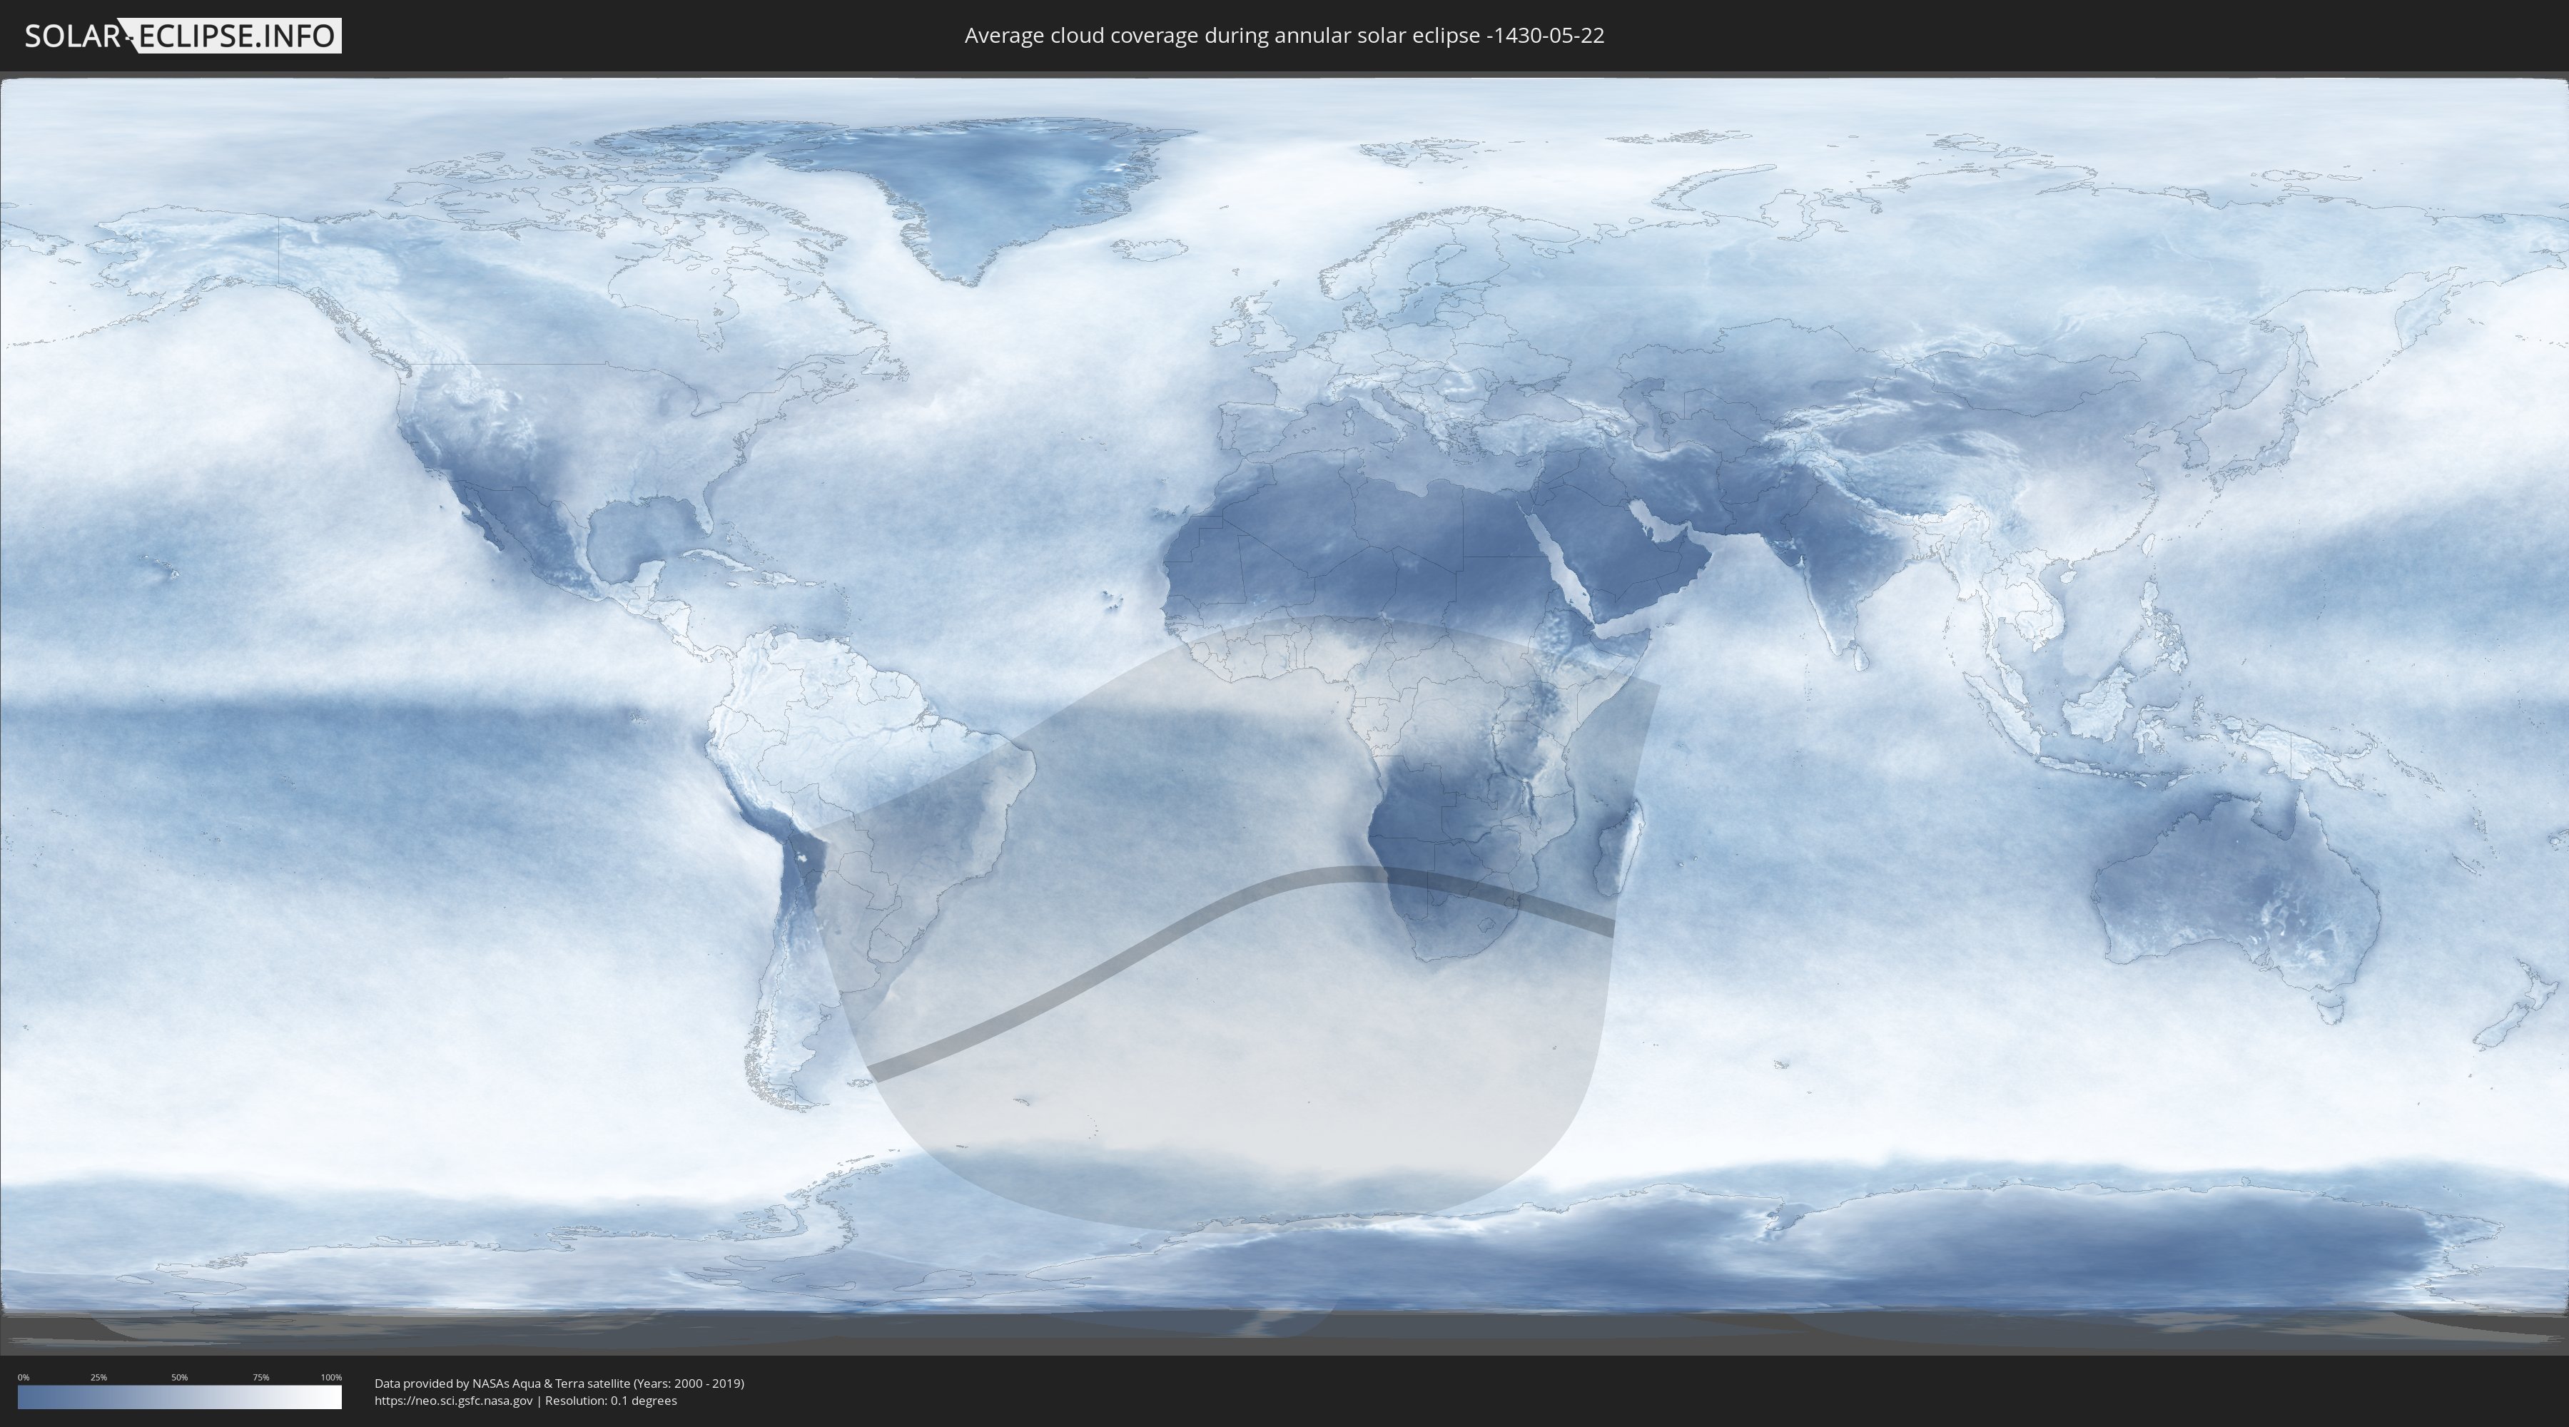2569x1427 pixels.
Task: Click the 50% legend label
Action: (180, 1377)
